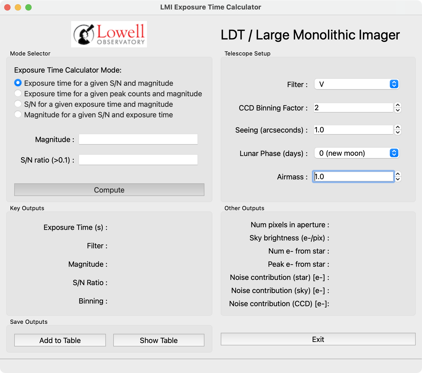Click the Seeing arcseconds field
This screenshot has height=373, width=422.
[x=354, y=130]
